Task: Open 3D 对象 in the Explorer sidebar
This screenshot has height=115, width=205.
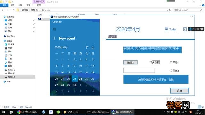Action: (10, 44)
